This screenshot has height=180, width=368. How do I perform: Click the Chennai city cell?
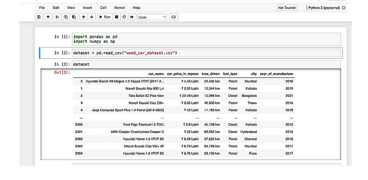(x=251, y=139)
